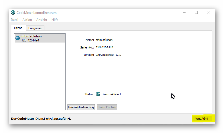Click the CodeMeter icon beside the mbm solution entry
224x133 pixels.
[x=18, y=38]
